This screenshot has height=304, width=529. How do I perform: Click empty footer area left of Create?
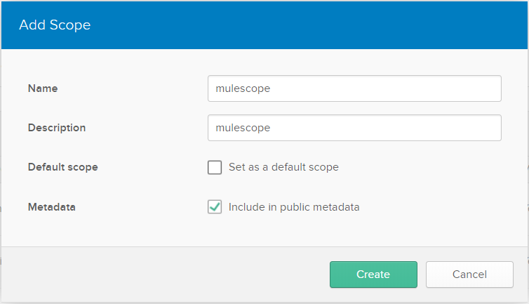coord(161,275)
